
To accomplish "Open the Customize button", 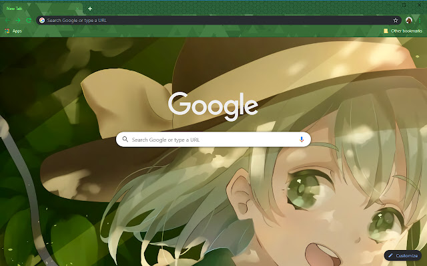I will [403, 255].
